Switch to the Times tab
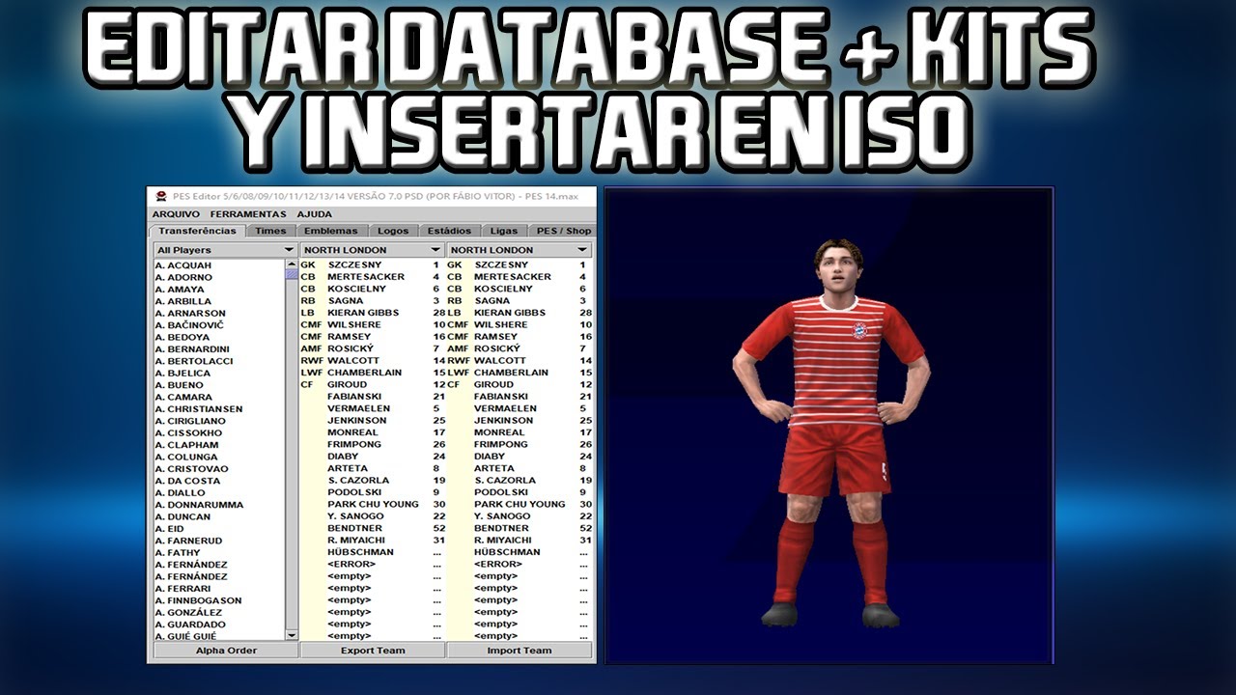This screenshot has height=695, width=1236. coord(270,231)
